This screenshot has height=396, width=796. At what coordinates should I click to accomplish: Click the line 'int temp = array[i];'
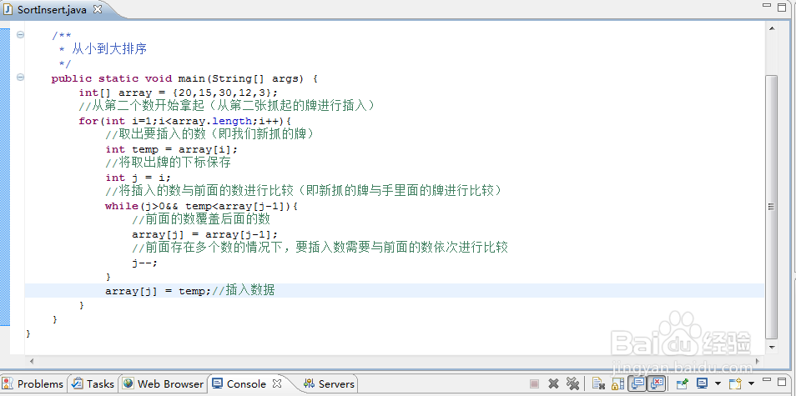[x=172, y=149]
